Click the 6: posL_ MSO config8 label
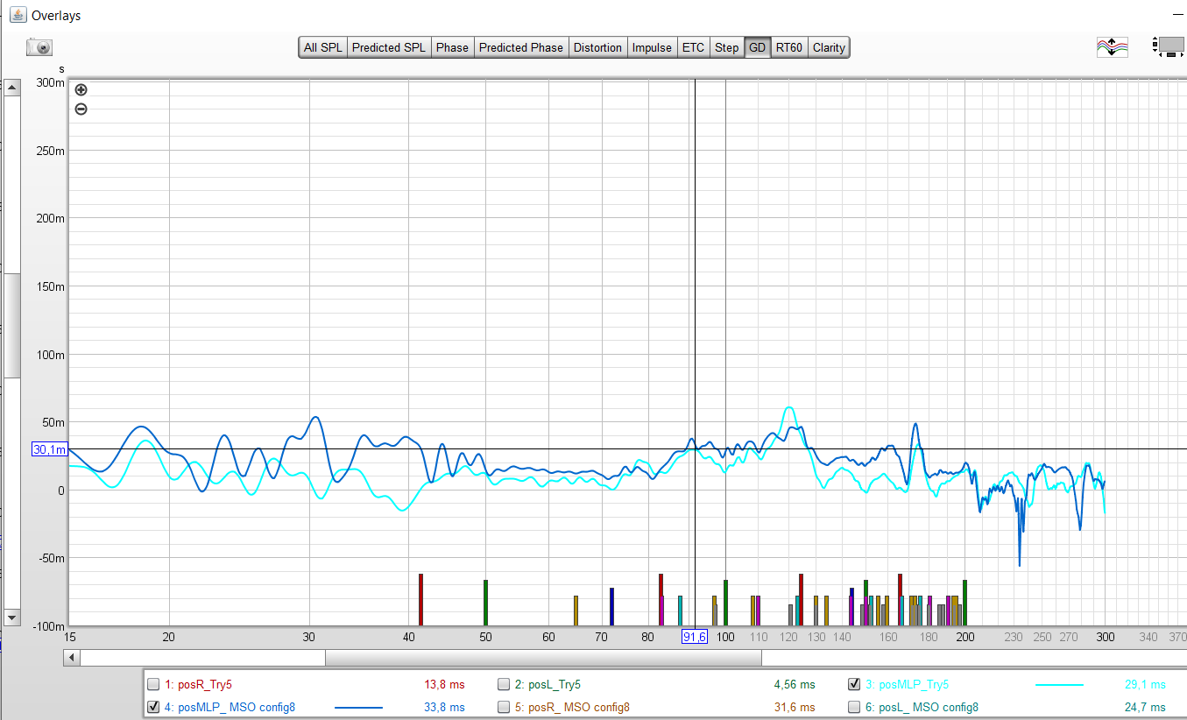 coord(922,707)
